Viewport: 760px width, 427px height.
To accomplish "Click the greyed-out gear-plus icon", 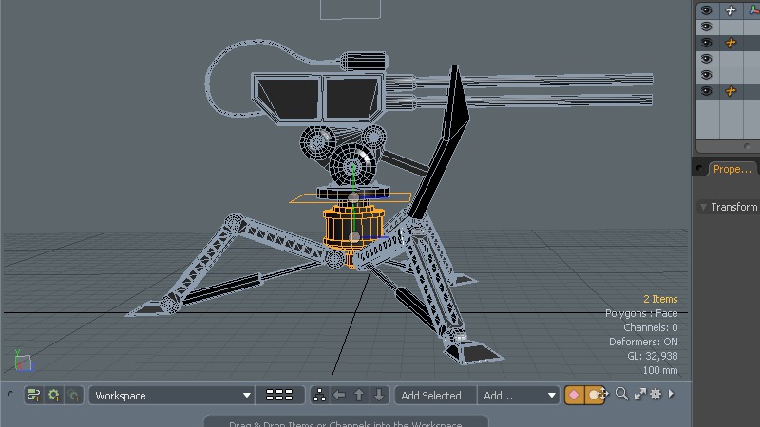I will pos(74,395).
